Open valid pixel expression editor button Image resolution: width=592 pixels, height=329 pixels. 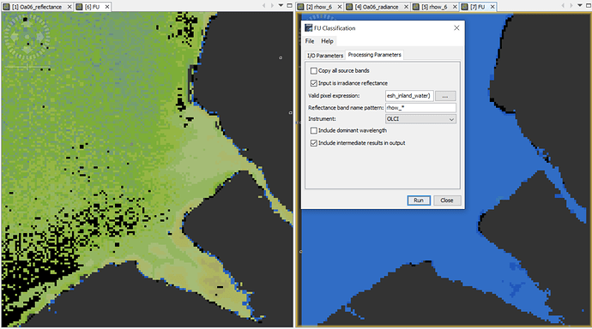445,96
